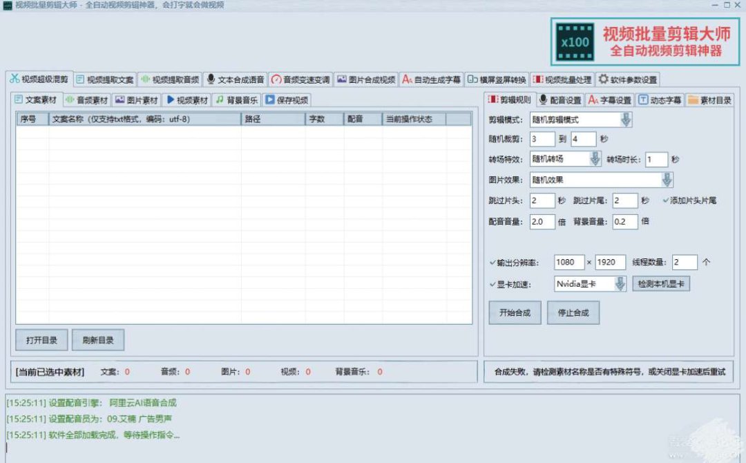Click the 线程数量 input field
Image resolution: width=746 pixels, height=463 pixels.
coord(684,263)
